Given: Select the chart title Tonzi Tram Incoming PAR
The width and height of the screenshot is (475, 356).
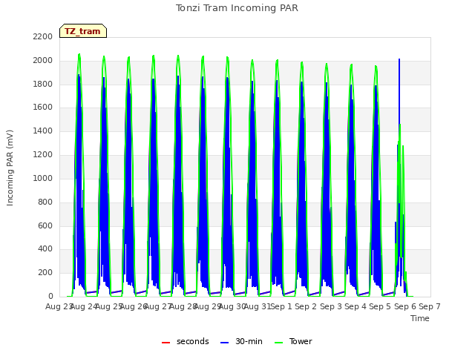Looking at the screenshot, I should pos(237,8).
